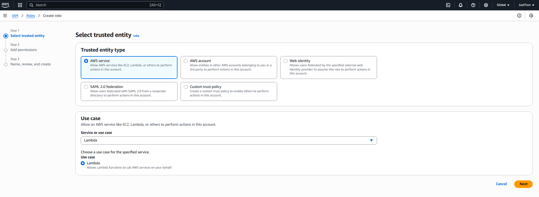This screenshot has width=539, height=197.
Task: Click the Next button
Action: pos(523,184)
